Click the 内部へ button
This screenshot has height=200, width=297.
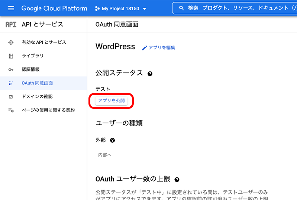(104, 155)
